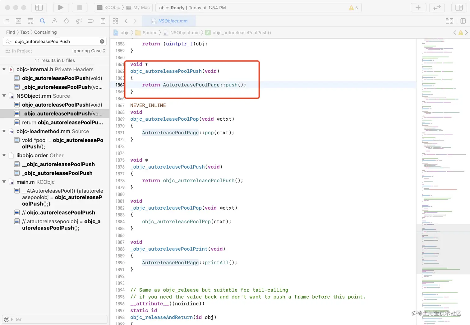The image size is (470, 325).
Task: Open the Project navigator folder icon
Action: click(x=6, y=21)
